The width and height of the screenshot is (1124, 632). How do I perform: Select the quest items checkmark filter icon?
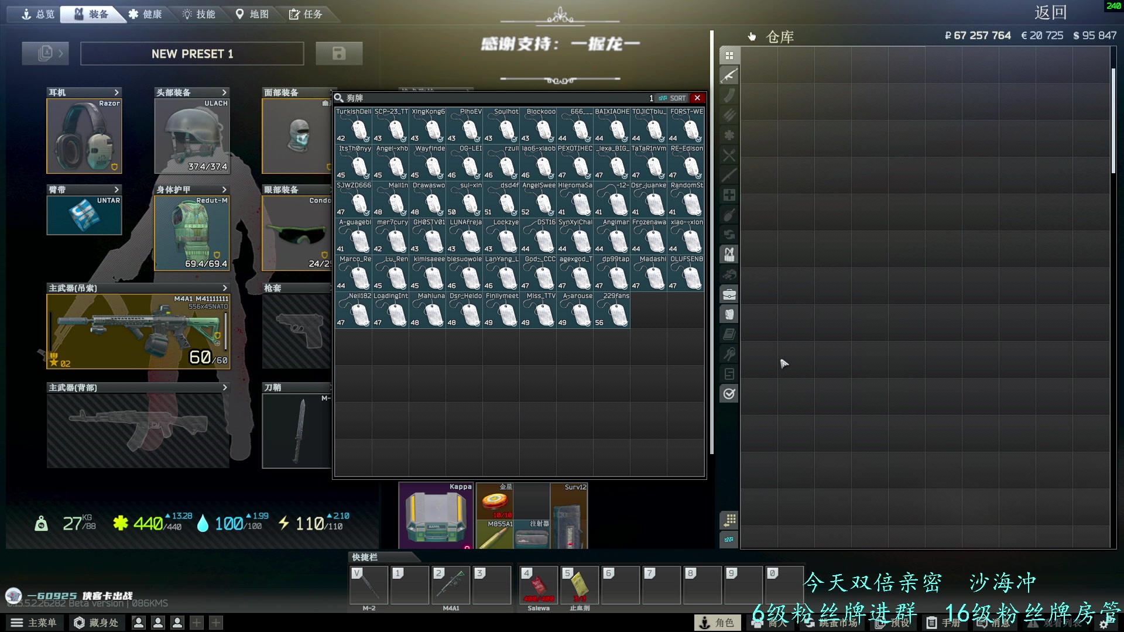click(729, 394)
